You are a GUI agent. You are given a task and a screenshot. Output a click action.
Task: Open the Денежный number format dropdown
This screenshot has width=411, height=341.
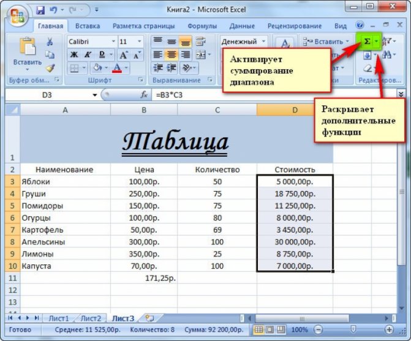[x=264, y=42]
